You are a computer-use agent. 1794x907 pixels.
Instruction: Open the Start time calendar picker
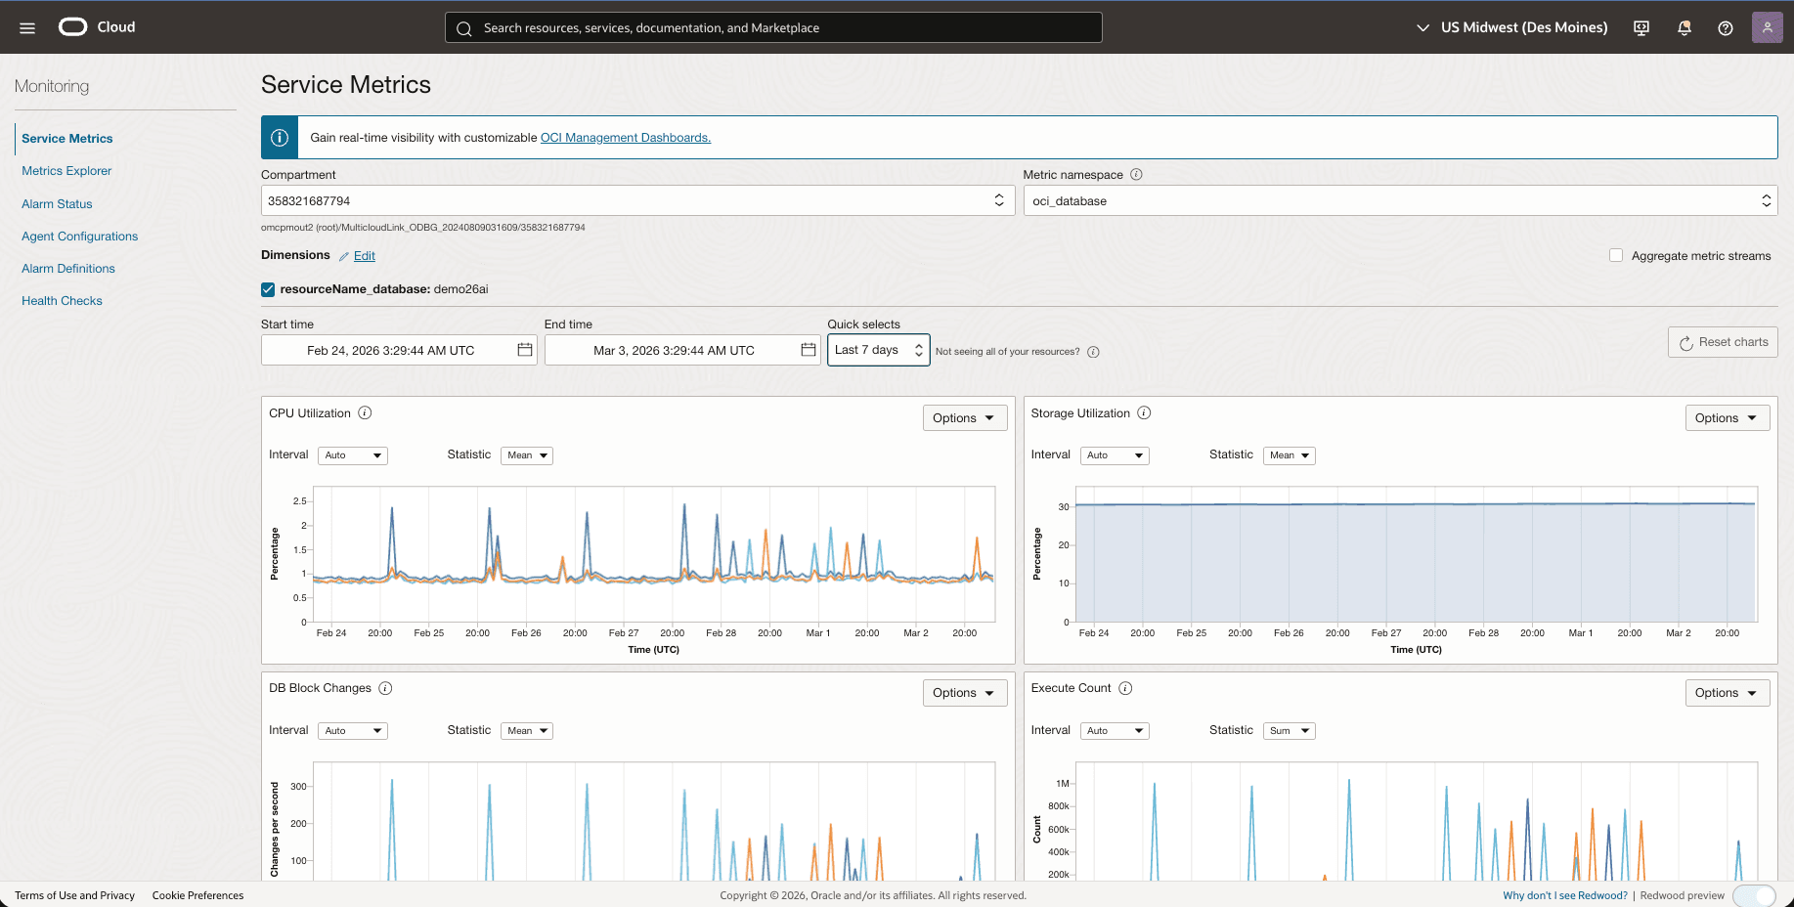tap(524, 349)
